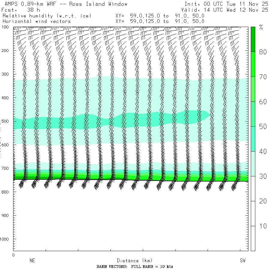Click the dark green swatch above 80

(x=253, y=39)
